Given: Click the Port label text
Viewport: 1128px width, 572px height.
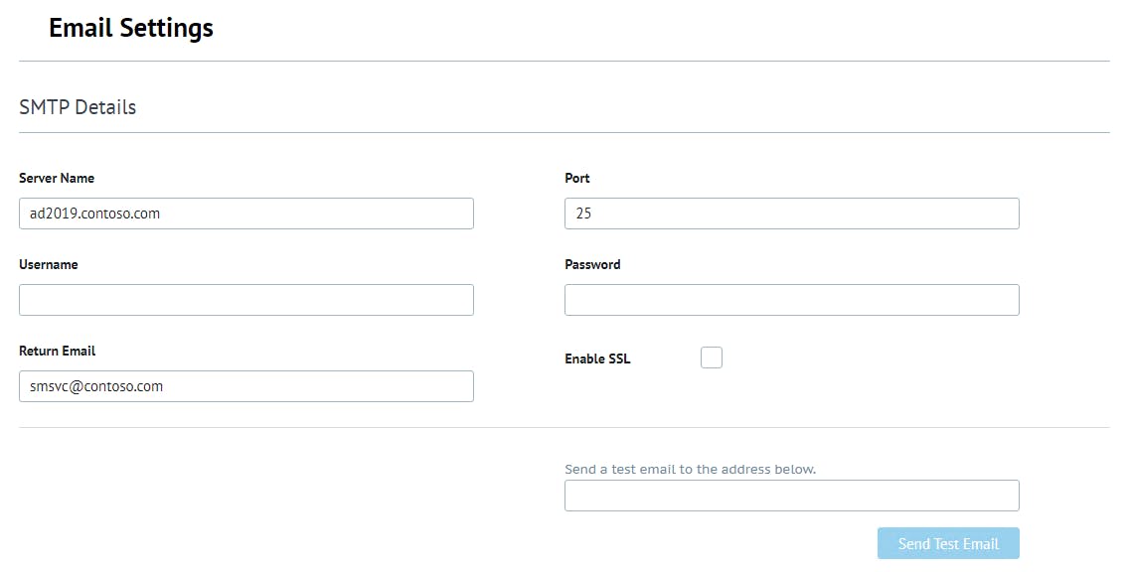Looking at the screenshot, I should [x=577, y=179].
